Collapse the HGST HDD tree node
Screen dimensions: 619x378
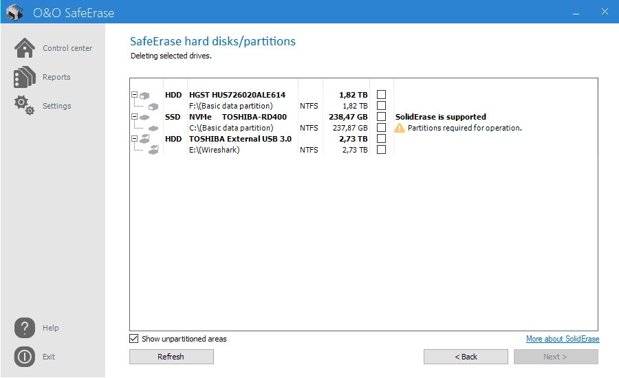pos(134,95)
